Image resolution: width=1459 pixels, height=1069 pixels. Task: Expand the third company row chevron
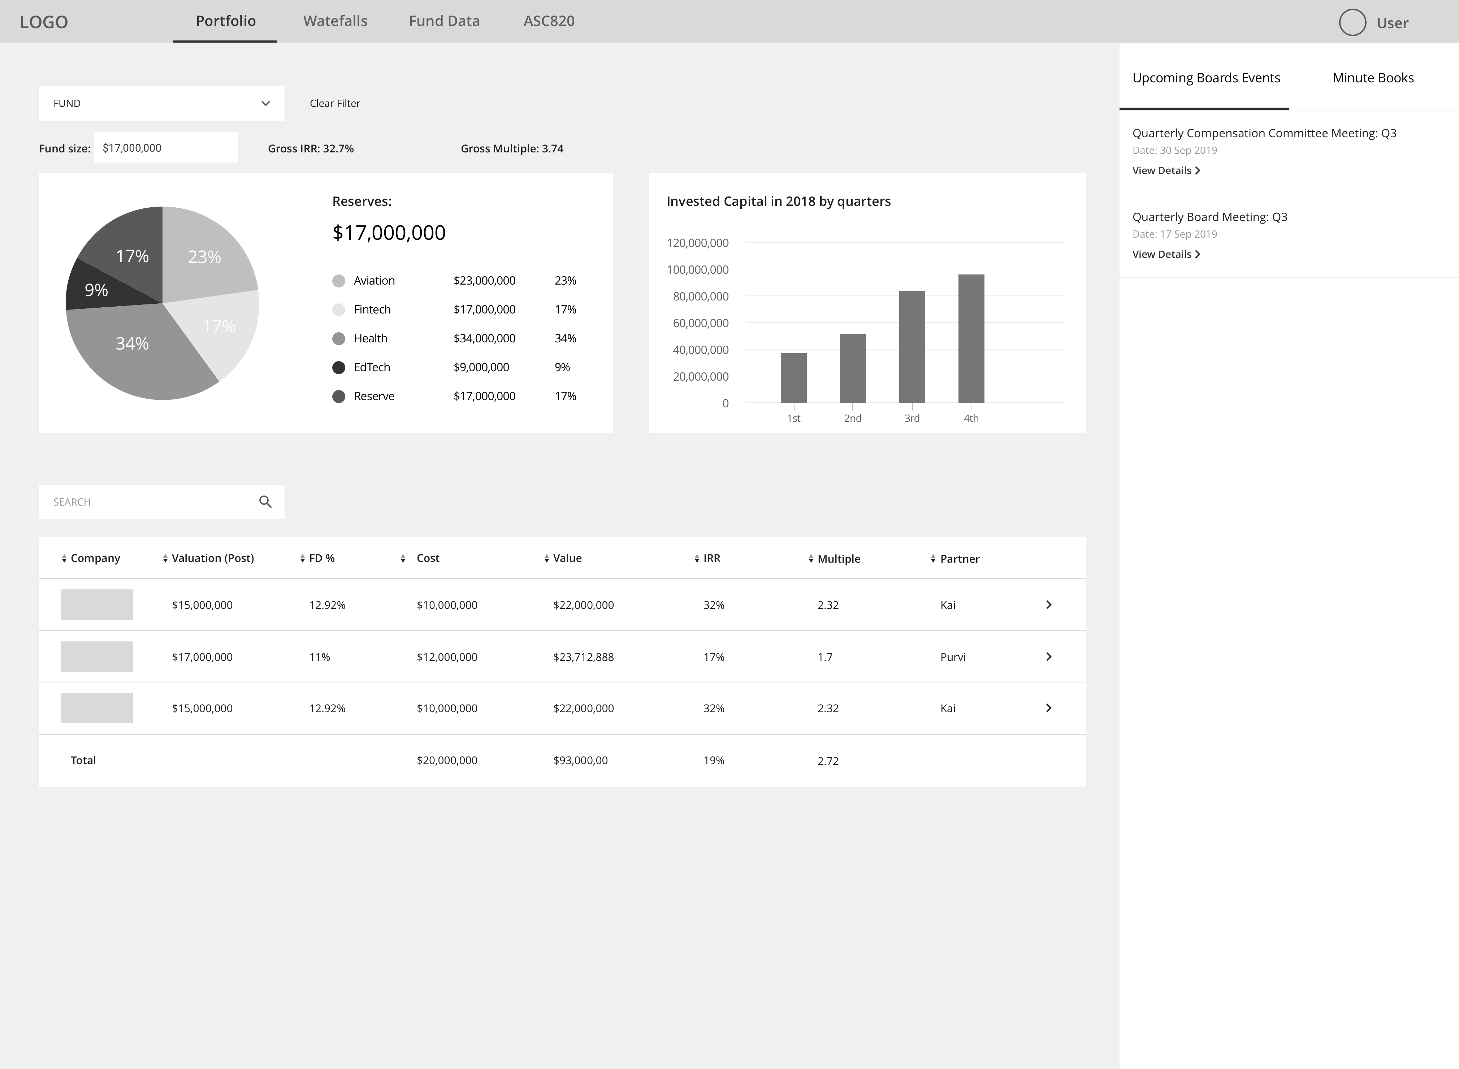coord(1048,708)
